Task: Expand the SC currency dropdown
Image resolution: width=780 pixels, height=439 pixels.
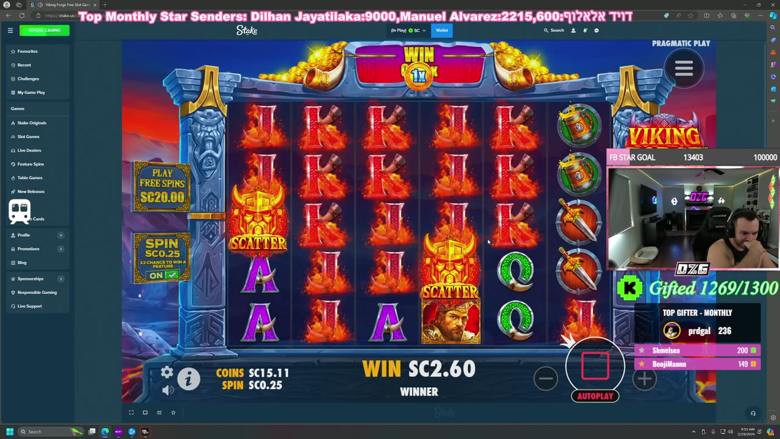Action: pos(417,30)
